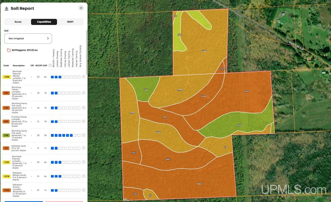Click help icon for 15E row
Image resolution: width=331 pixels, height=202 pixels.
pos(84,148)
